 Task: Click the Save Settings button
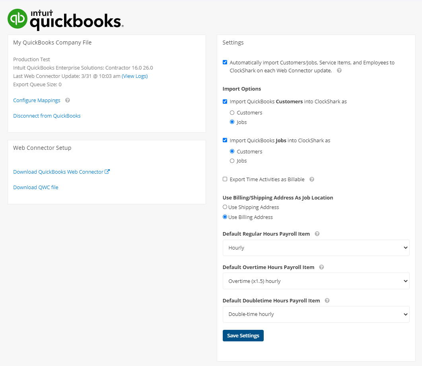click(x=243, y=336)
